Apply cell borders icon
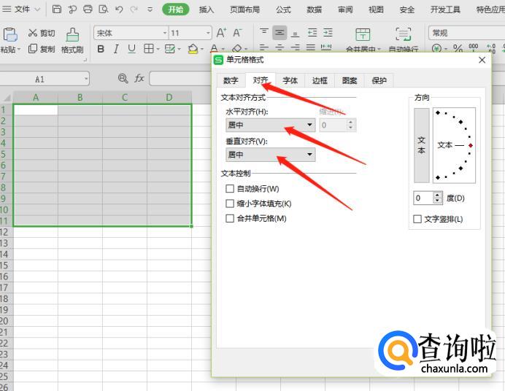 (x=149, y=49)
